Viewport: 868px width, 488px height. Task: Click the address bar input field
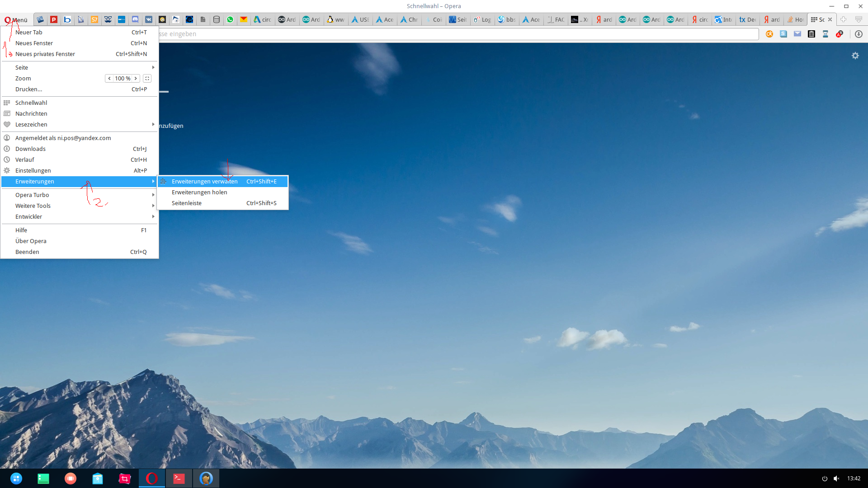(452, 34)
